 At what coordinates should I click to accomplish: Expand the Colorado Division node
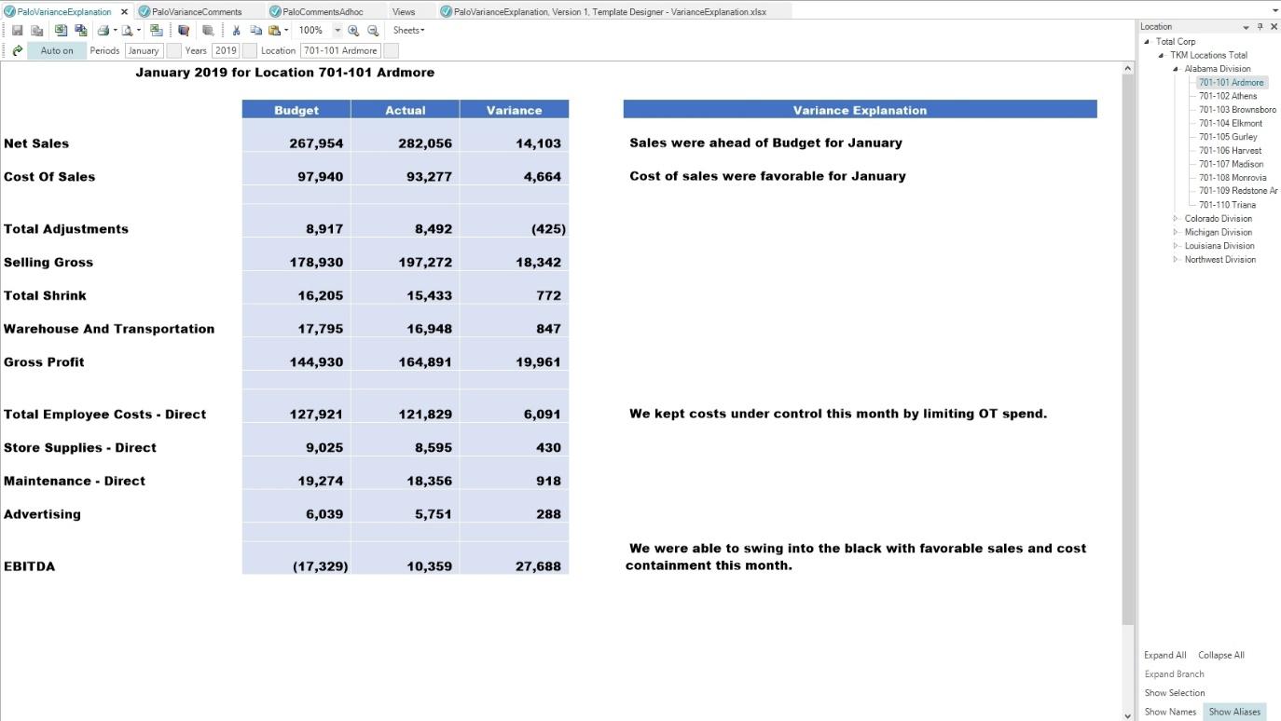tap(1176, 219)
